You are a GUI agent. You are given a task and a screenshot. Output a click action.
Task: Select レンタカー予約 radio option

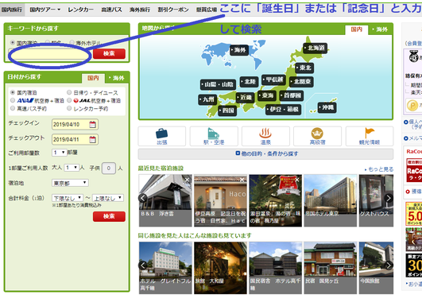pyautogui.click(x=69, y=108)
